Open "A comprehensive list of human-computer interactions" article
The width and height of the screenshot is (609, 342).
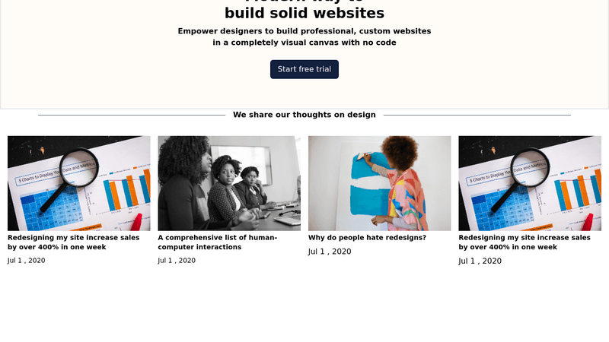coord(218,242)
